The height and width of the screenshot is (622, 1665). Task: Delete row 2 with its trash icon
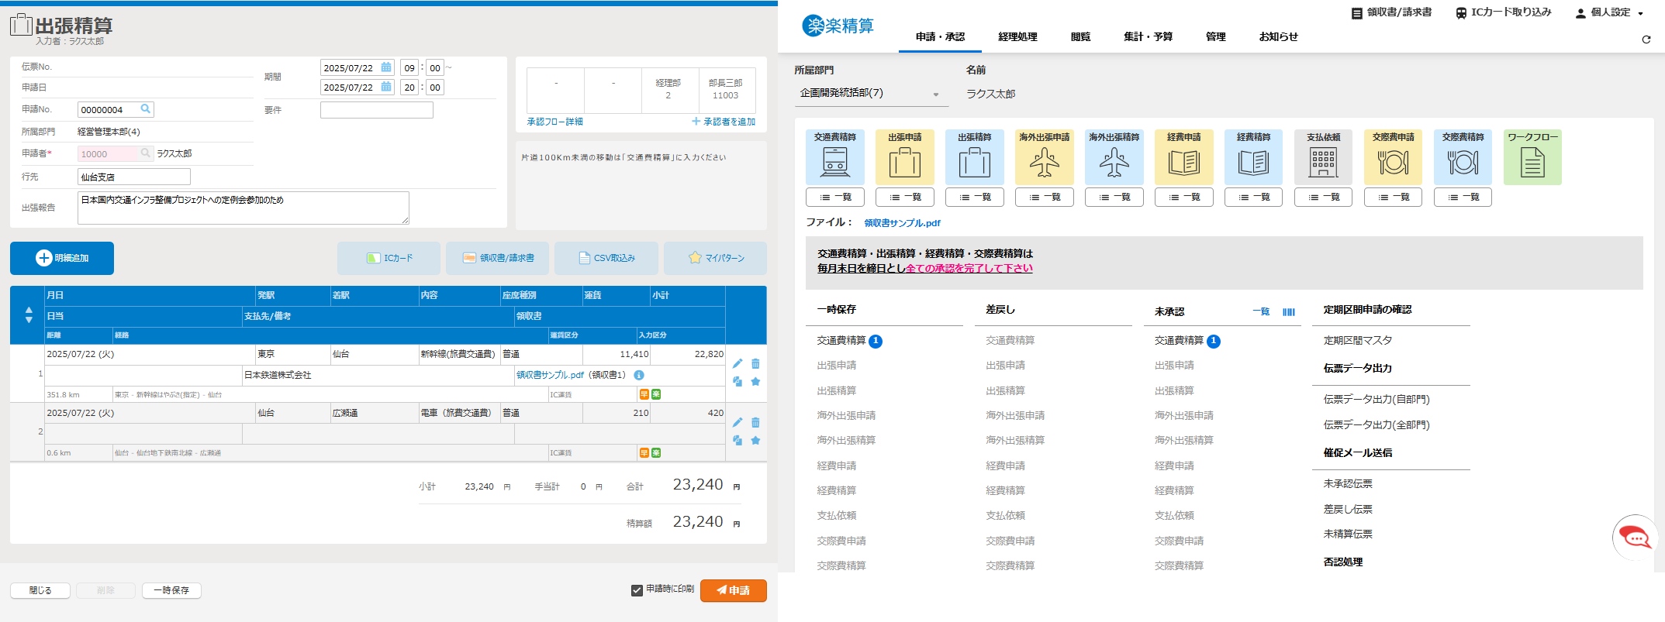(x=755, y=422)
